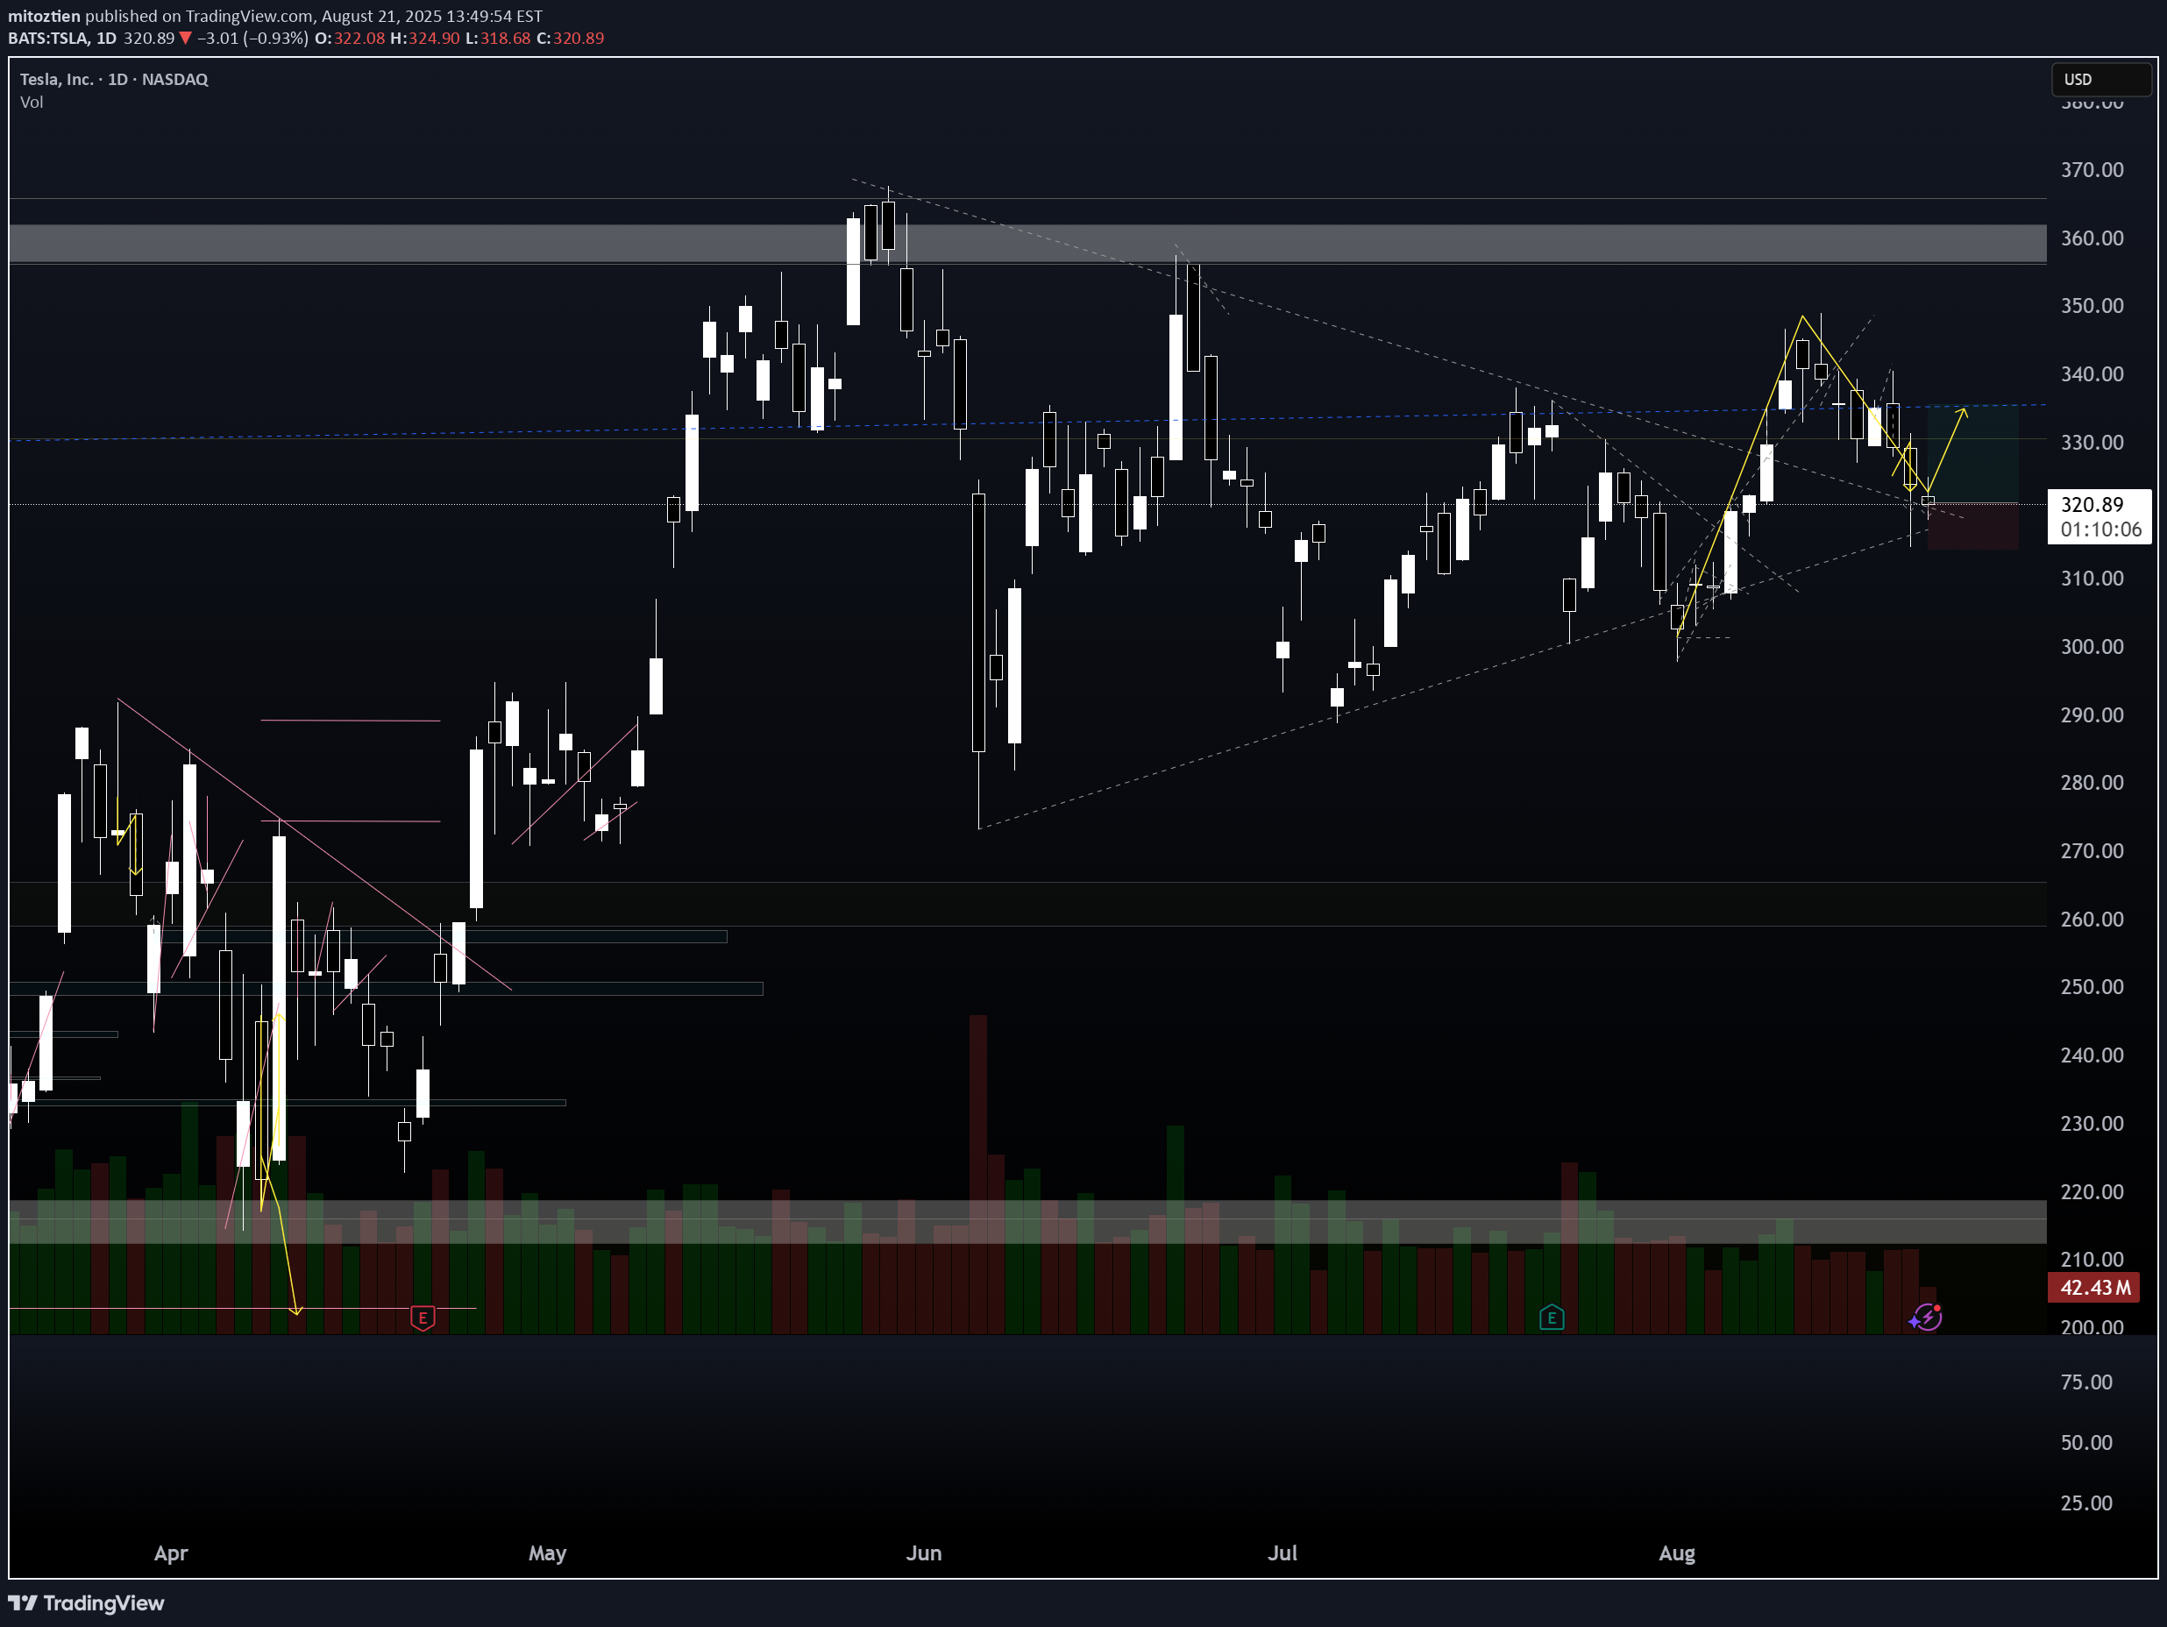Click the 230.00 price axis label
The image size is (2167, 1627).
point(2092,1124)
